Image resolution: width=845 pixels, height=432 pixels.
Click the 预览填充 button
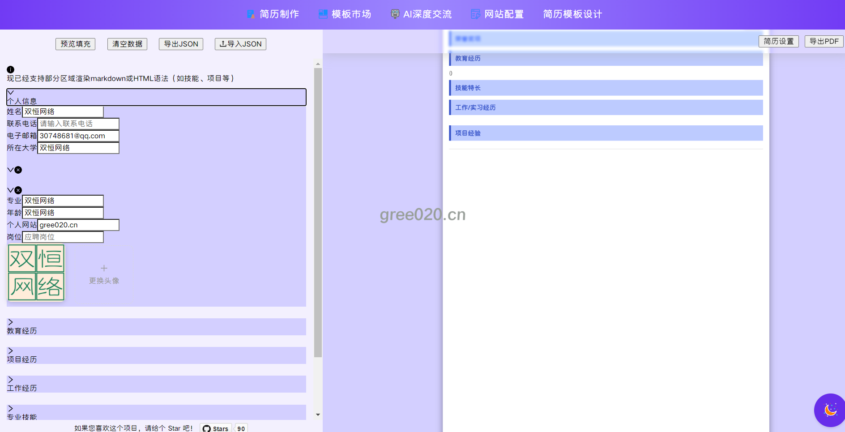(x=75, y=44)
